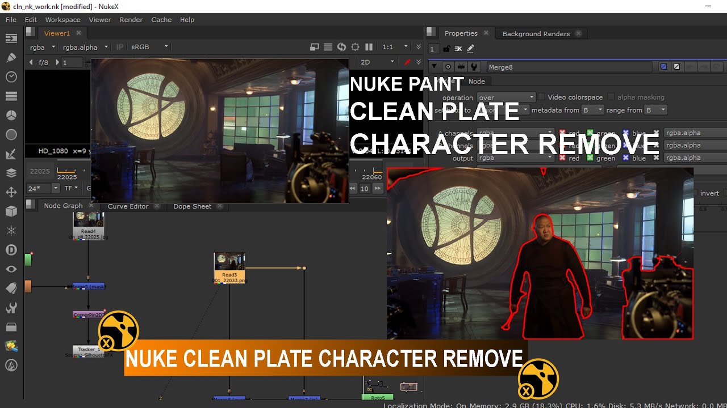Open the FurnaceCore flame icon
The height and width of the screenshot is (408, 727).
(x=11, y=365)
